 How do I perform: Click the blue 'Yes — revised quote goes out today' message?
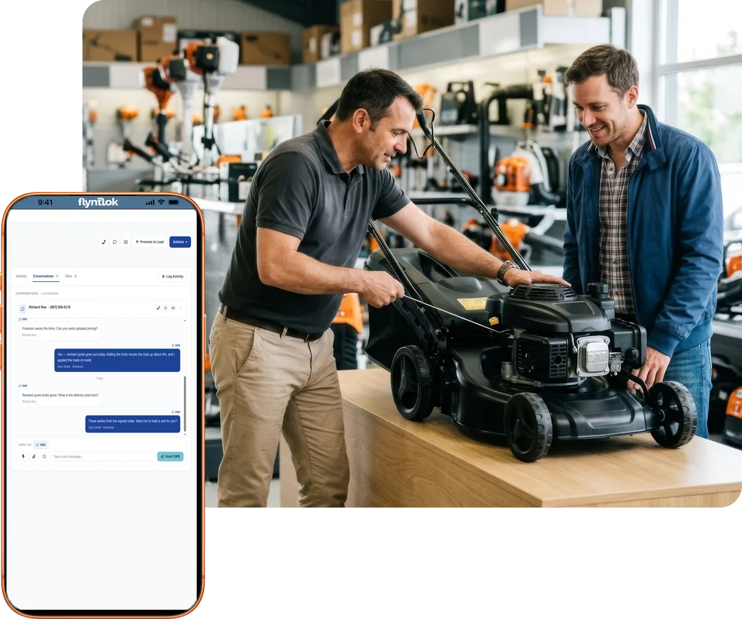point(117,360)
